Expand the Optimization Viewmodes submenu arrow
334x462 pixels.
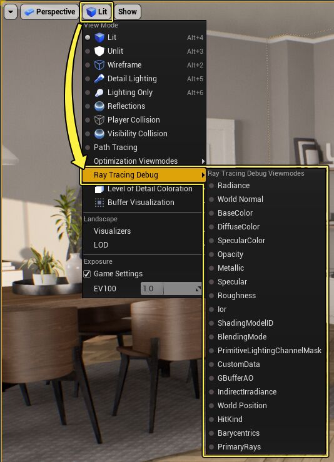tap(203, 161)
